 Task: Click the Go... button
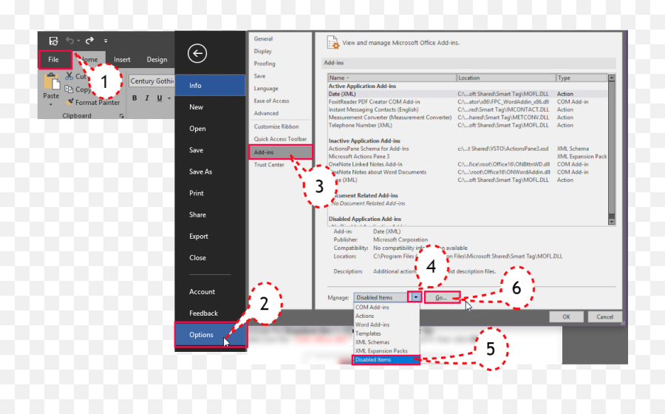pos(442,298)
